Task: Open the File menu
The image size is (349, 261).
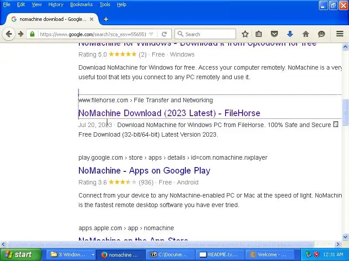Action: tap(7, 4)
